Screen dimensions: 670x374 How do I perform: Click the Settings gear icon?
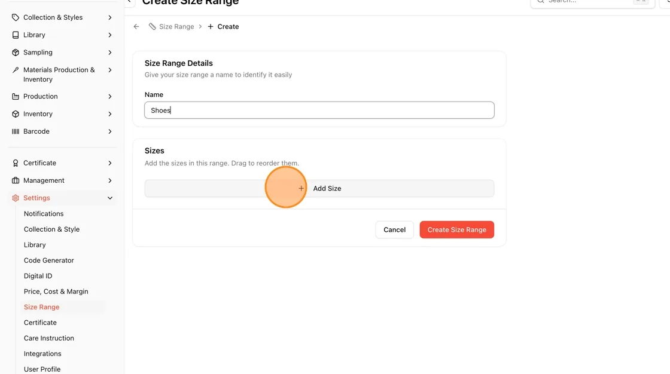[16, 198]
